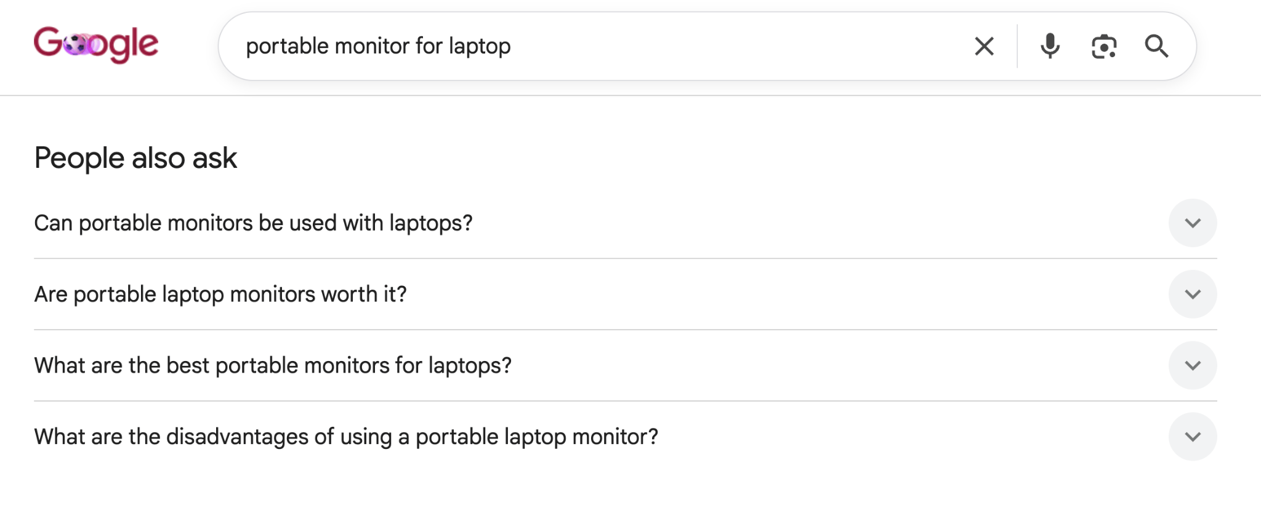The image size is (1261, 516).
Task: Clear the search query with the X icon
Action: click(x=984, y=46)
